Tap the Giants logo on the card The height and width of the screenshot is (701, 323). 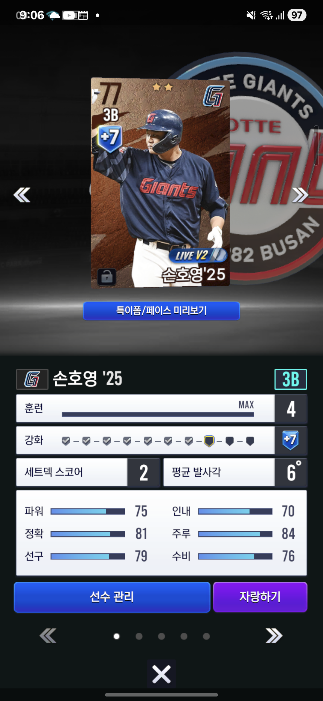(214, 96)
